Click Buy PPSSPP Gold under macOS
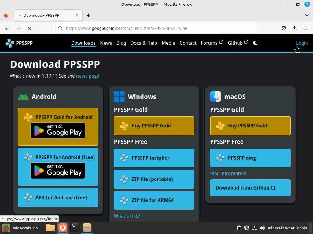 coord(250,126)
